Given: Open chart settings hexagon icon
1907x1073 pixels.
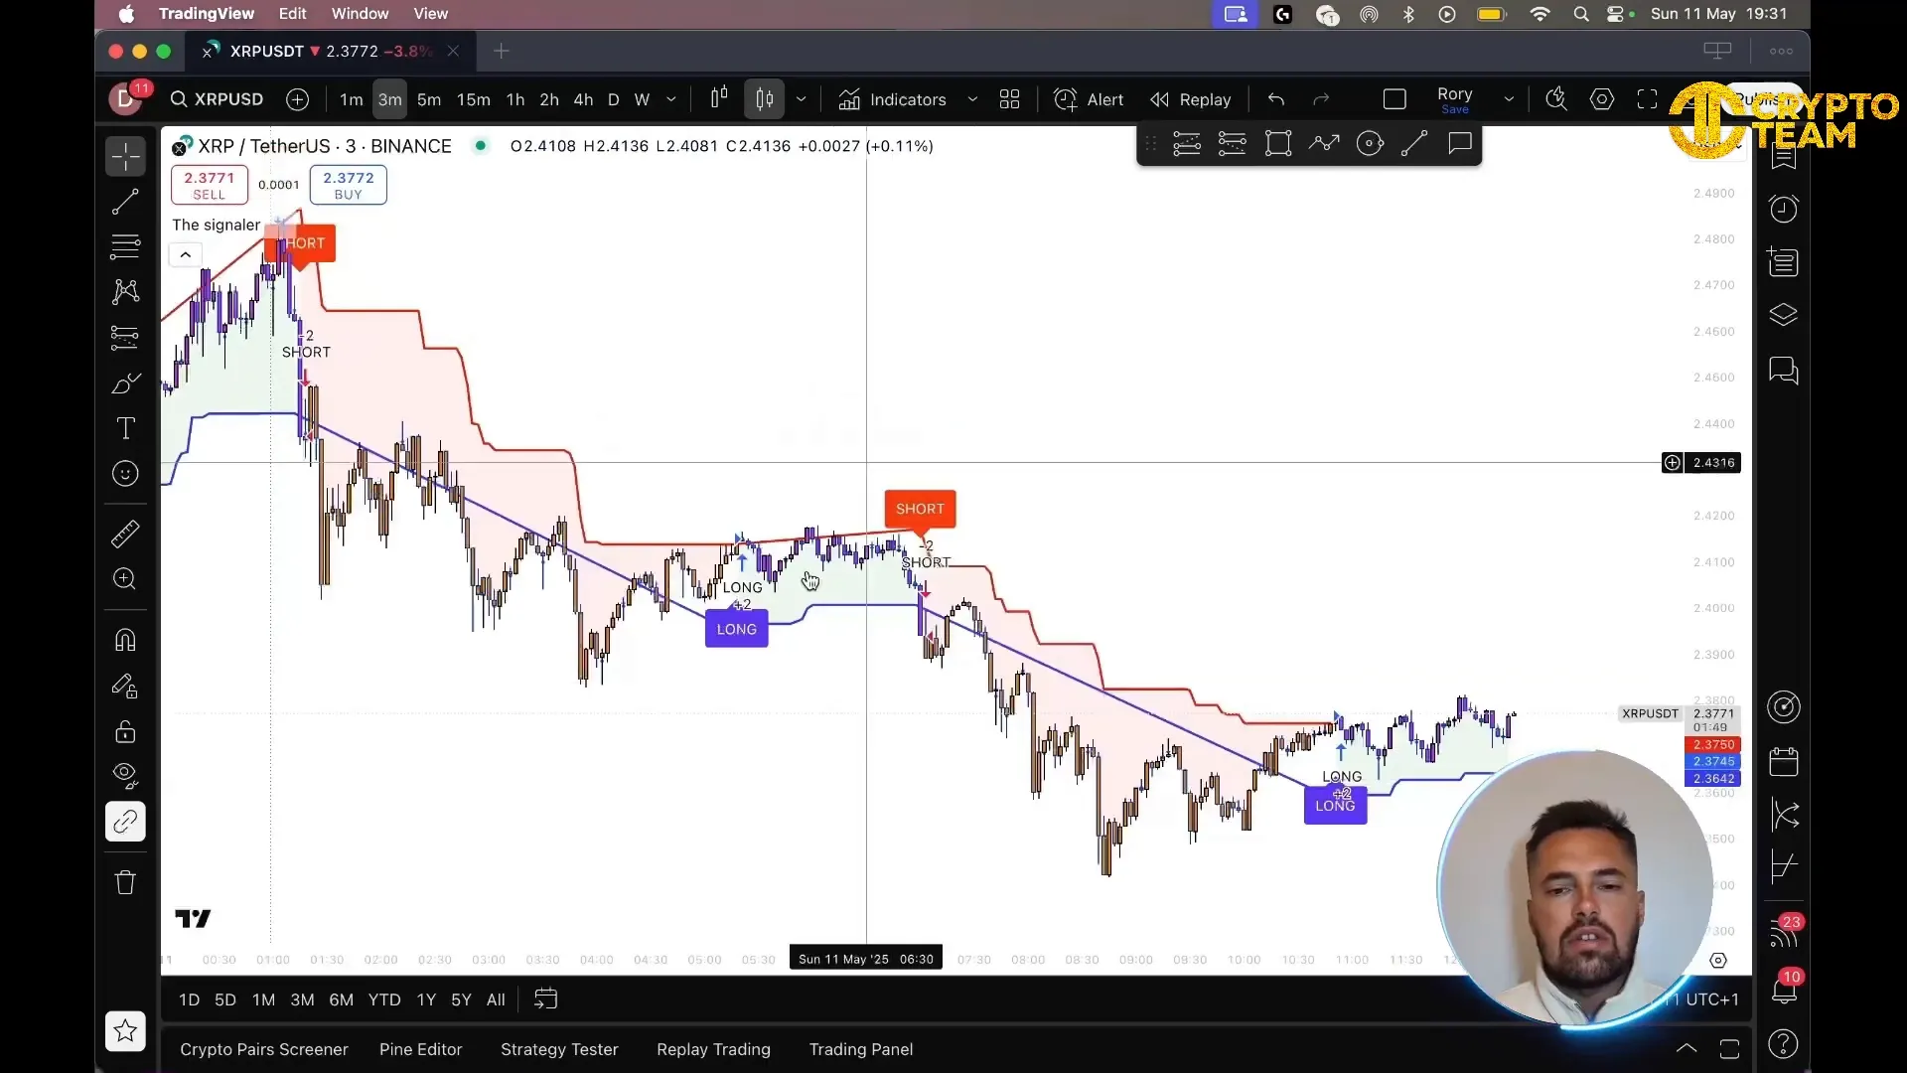Looking at the screenshot, I should (1602, 99).
